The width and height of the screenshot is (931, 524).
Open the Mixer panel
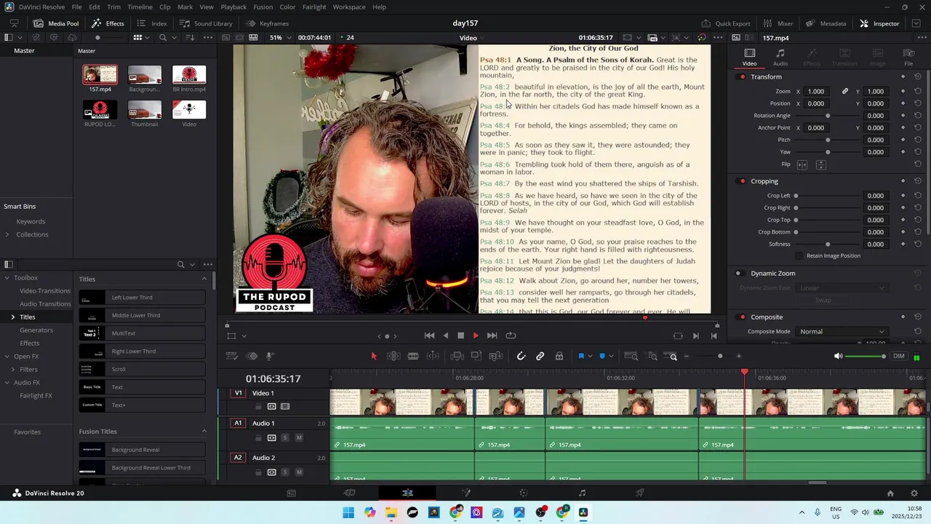click(778, 23)
